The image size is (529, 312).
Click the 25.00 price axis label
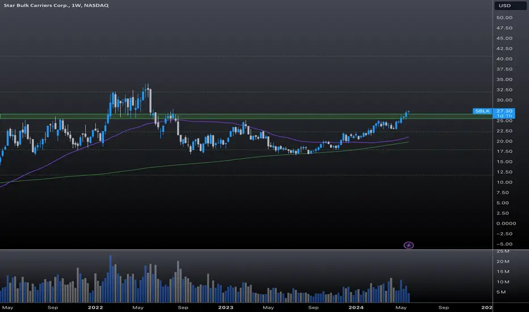click(x=504, y=121)
